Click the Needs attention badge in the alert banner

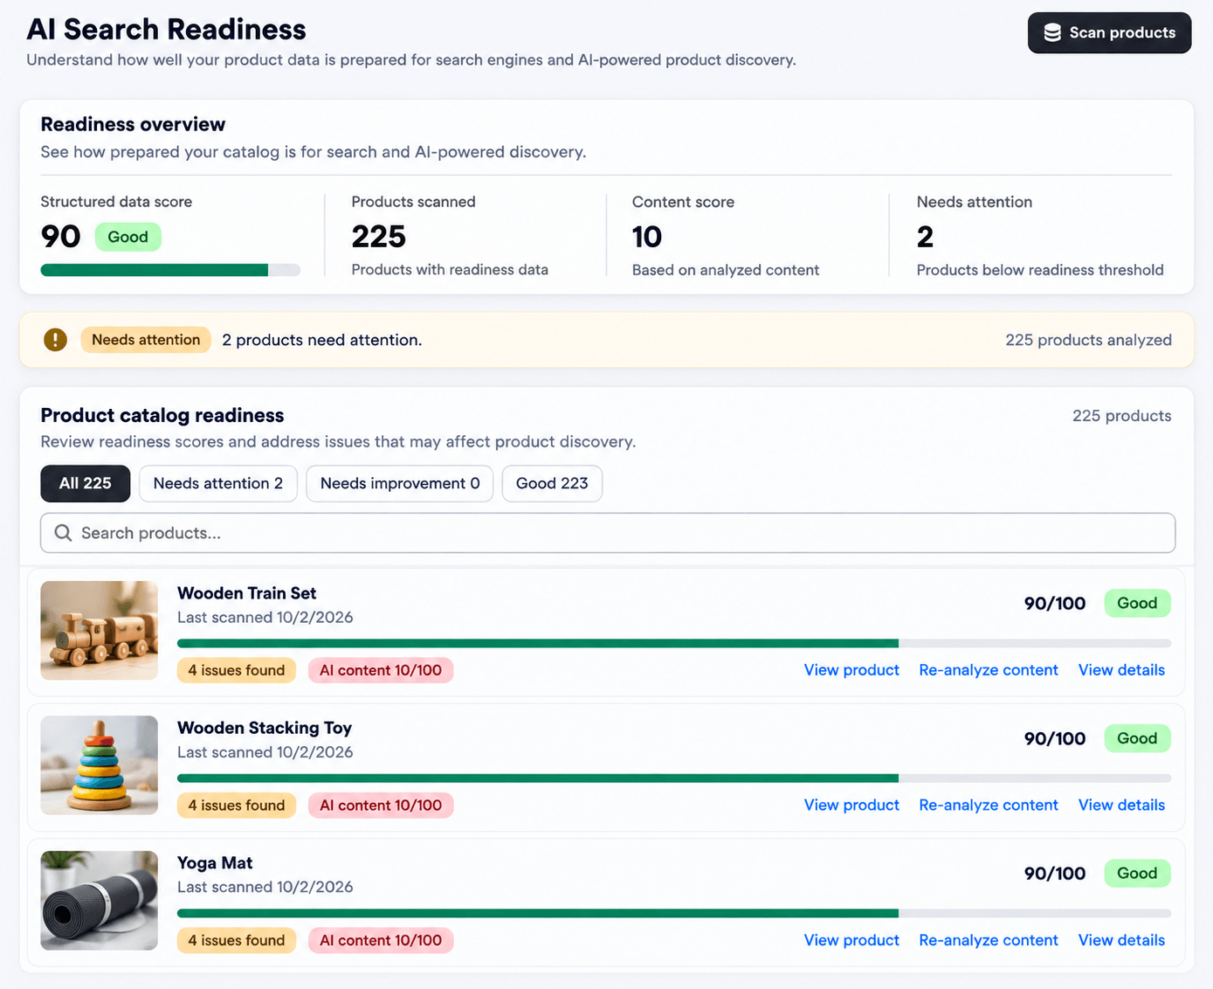(x=146, y=340)
